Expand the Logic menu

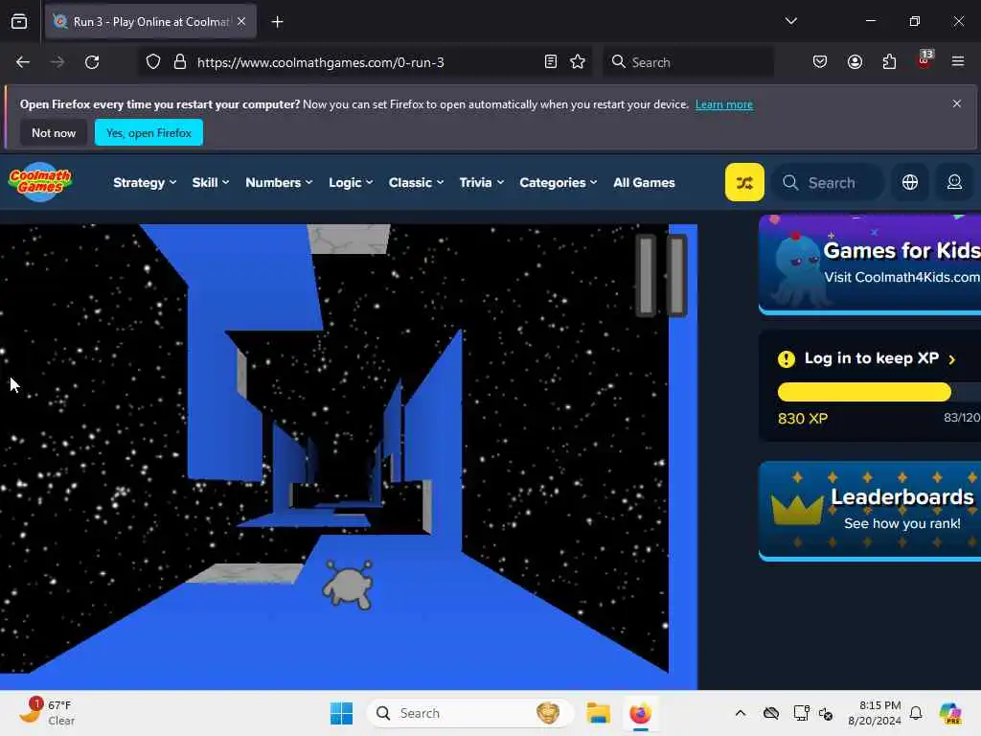click(x=351, y=183)
